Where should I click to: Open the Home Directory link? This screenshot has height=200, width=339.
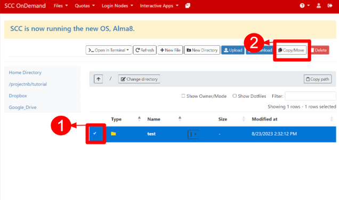coord(25,72)
